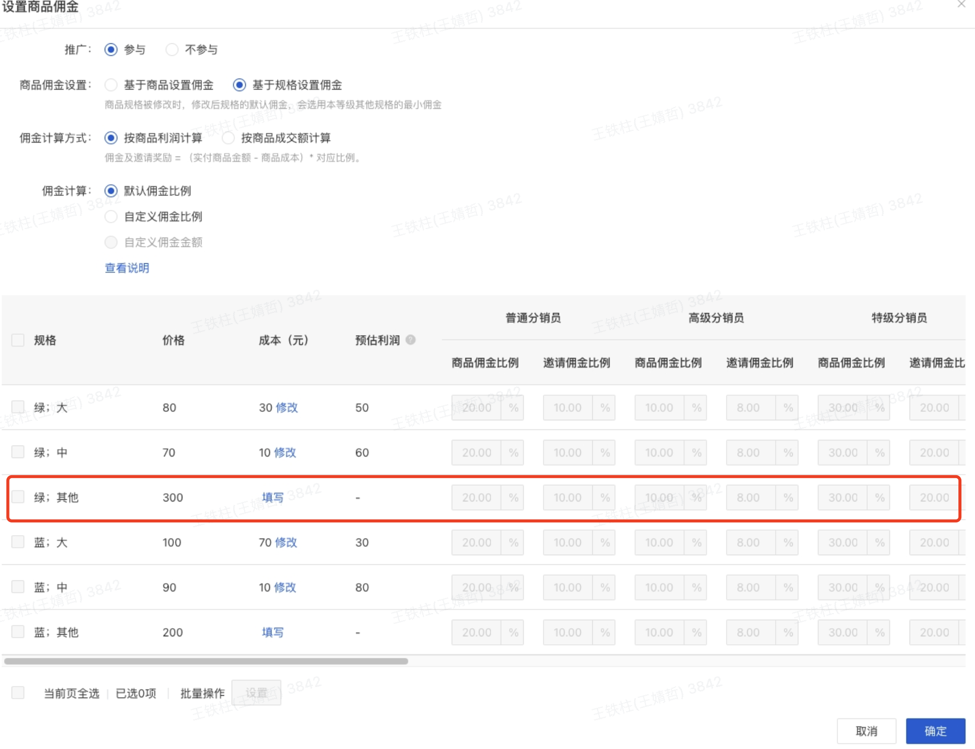Screen dimensions: 975x749
Task: Click the 取消 button
Action: [x=866, y=731]
